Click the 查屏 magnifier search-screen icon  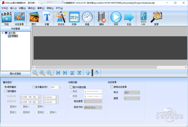click(x=156, y=17)
